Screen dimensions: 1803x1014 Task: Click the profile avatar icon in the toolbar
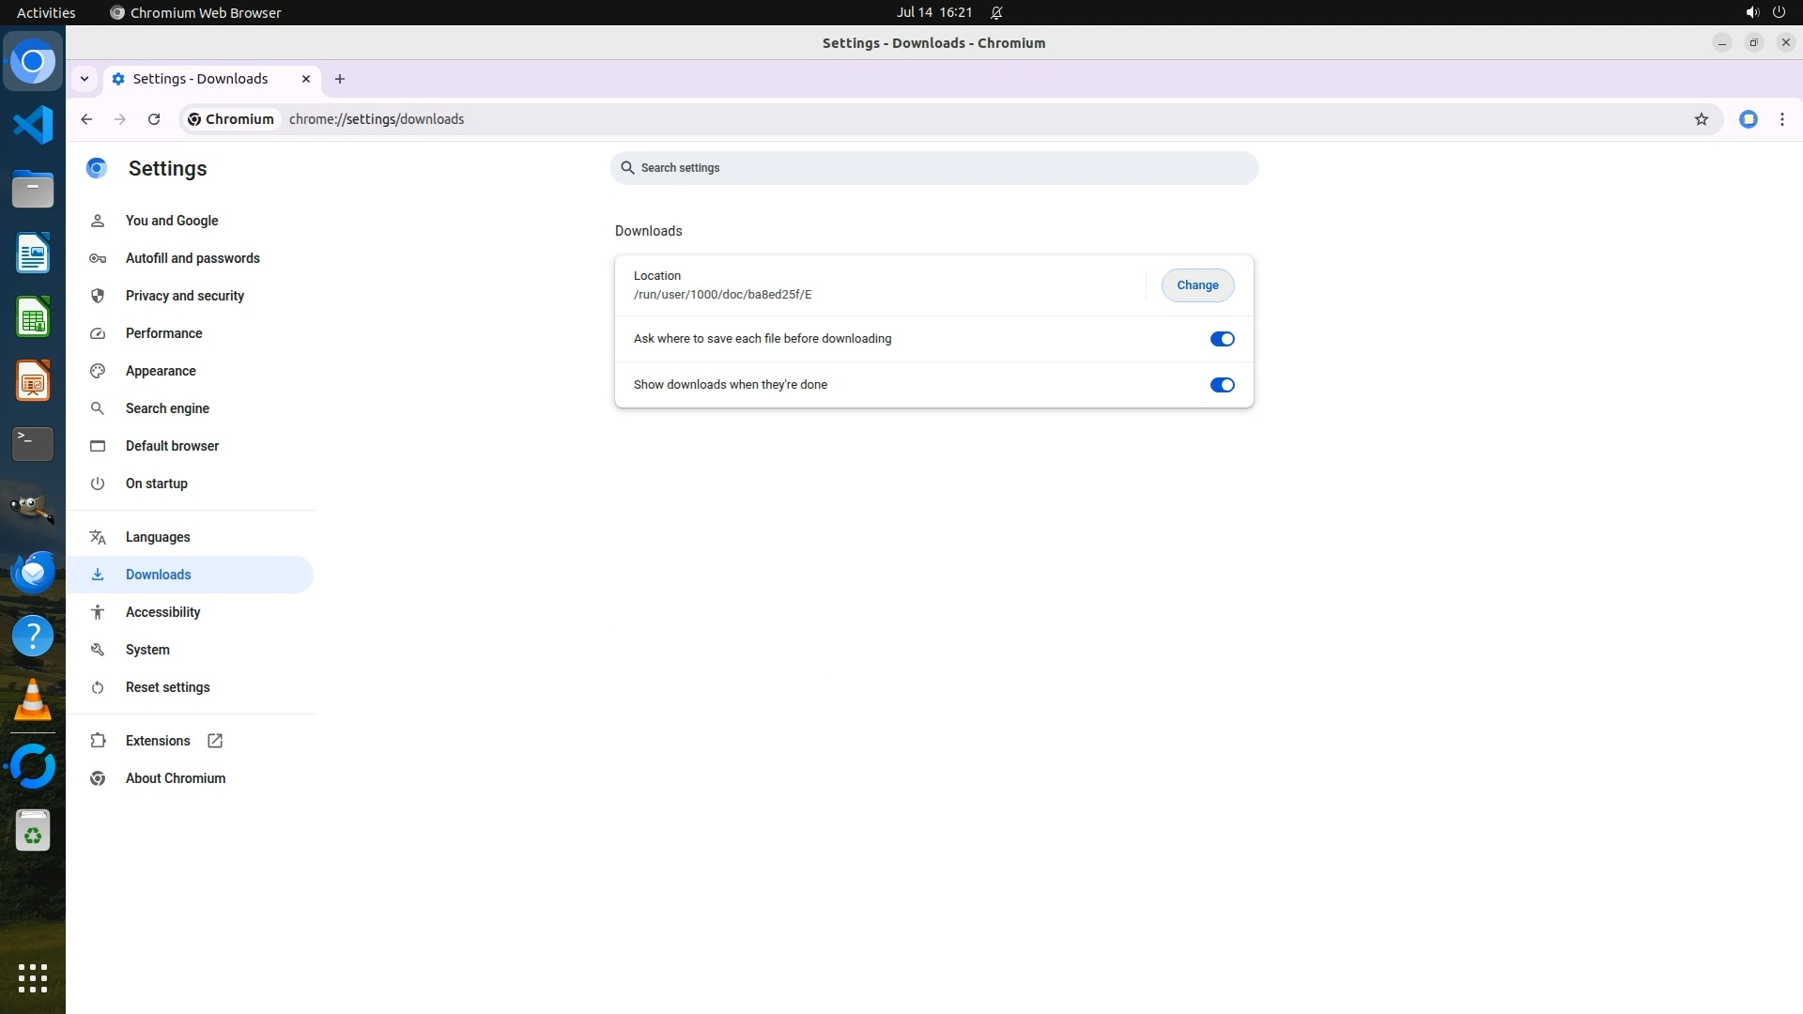1748,119
